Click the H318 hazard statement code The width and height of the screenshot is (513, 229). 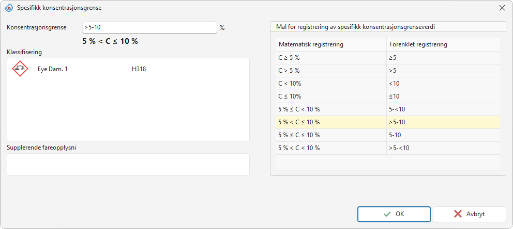click(137, 69)
